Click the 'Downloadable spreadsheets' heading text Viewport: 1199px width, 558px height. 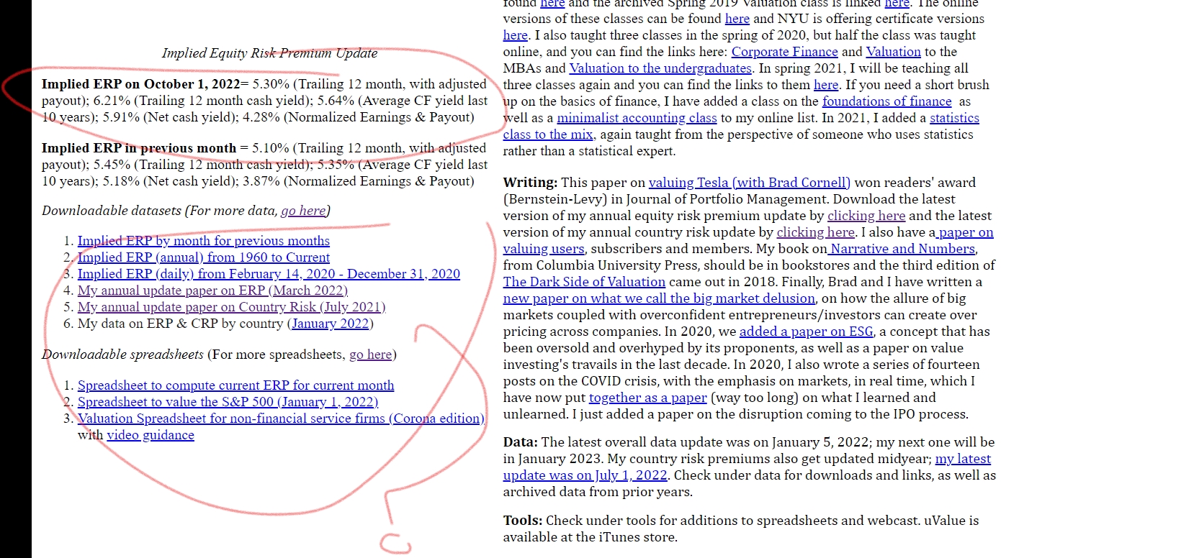click(122, 355)
